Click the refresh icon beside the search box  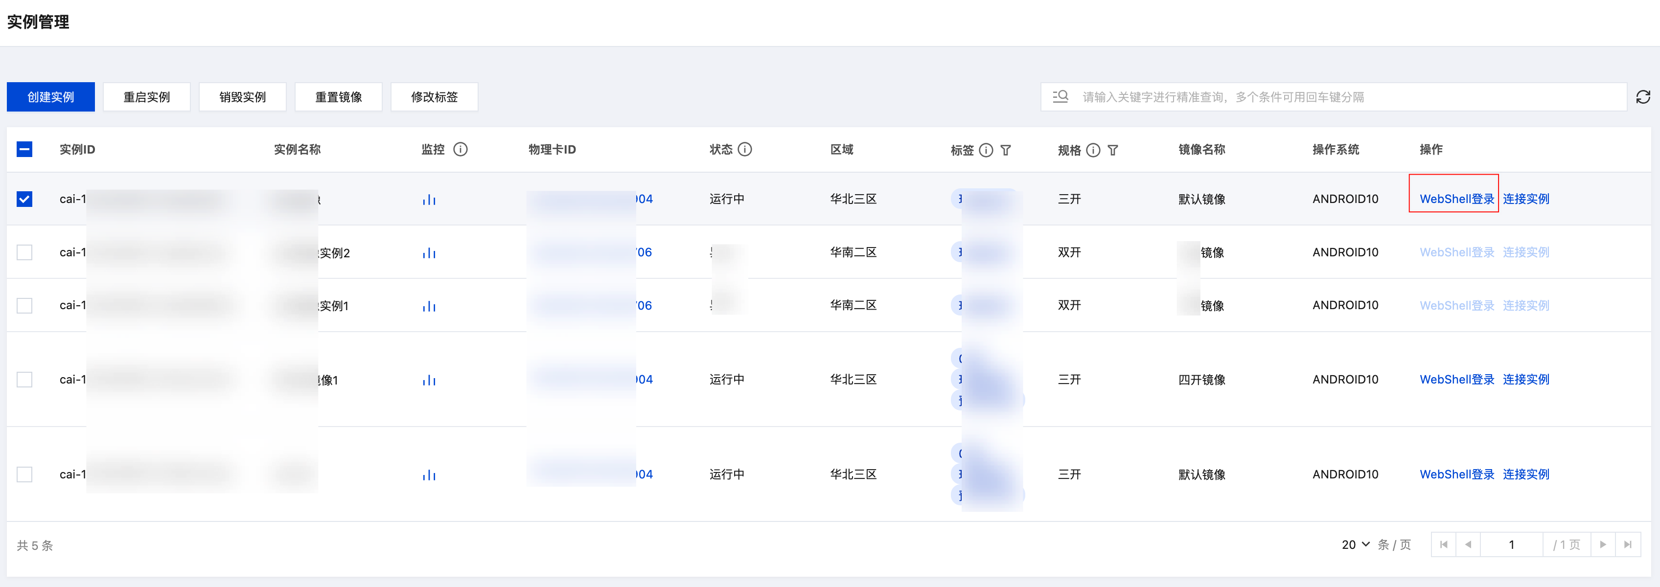[x=1642, y=97]
